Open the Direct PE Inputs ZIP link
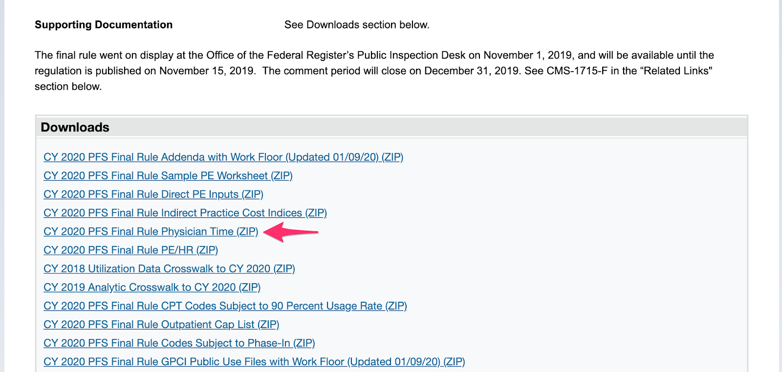This screenshot has width=782, height=372. pyautogui.click(x=153, y=194)
